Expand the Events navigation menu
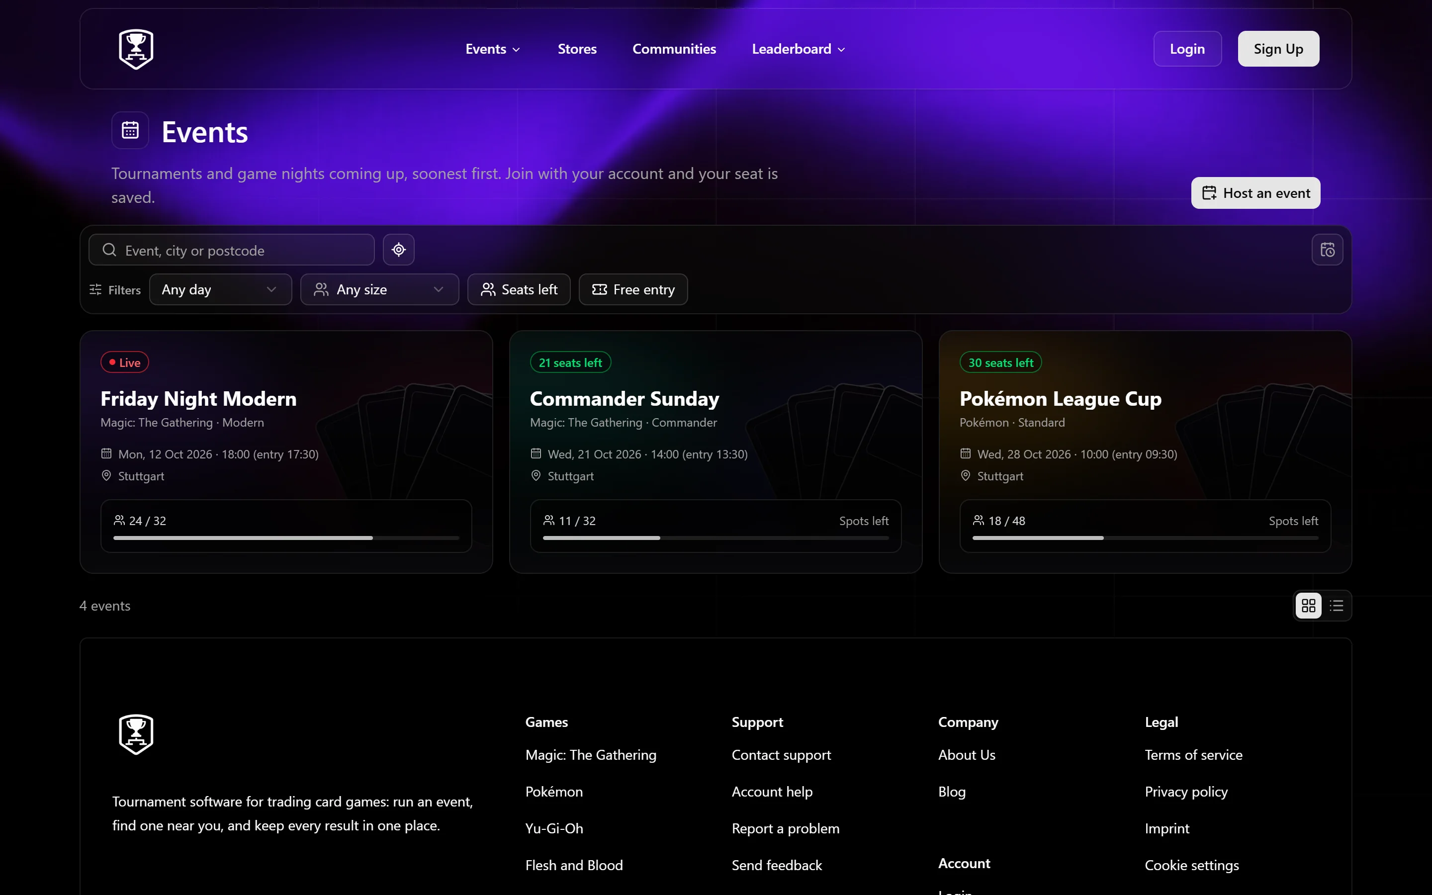1432x895 pixels. click(x=493, y=49)
